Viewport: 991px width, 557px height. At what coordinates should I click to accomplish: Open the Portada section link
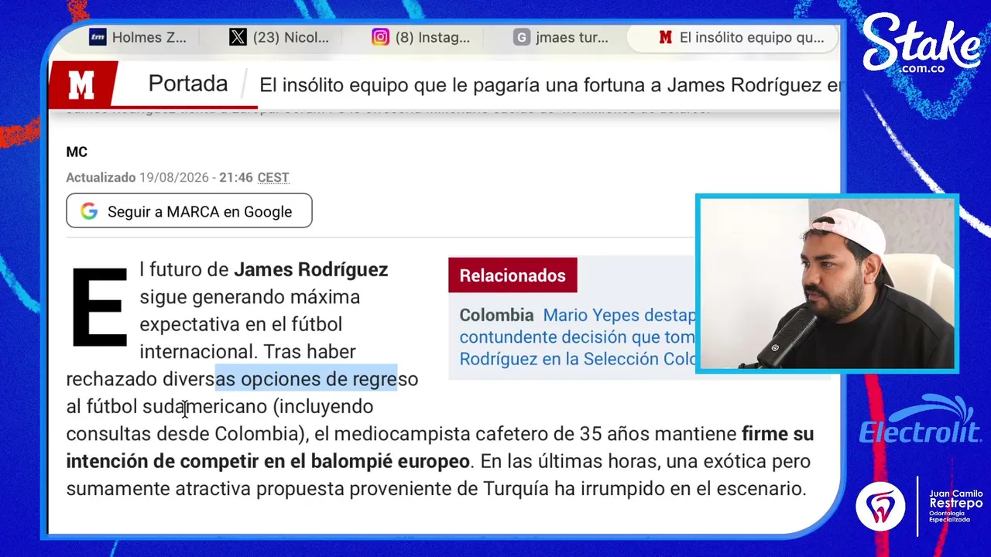coord(188,84)
